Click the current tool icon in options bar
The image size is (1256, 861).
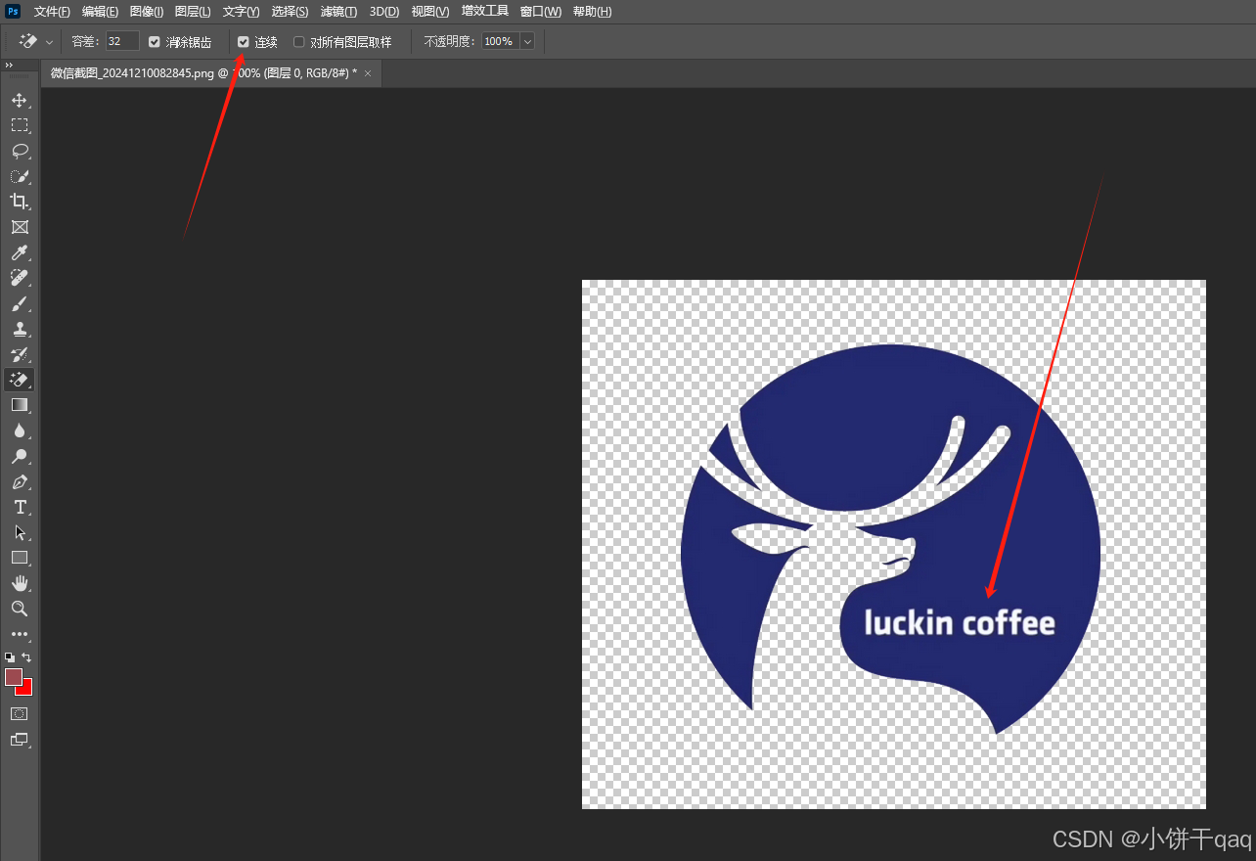point(28,42)
